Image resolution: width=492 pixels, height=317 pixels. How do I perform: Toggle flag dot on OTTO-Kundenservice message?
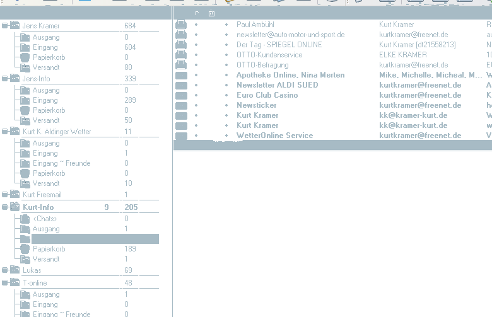click(196, 55)
